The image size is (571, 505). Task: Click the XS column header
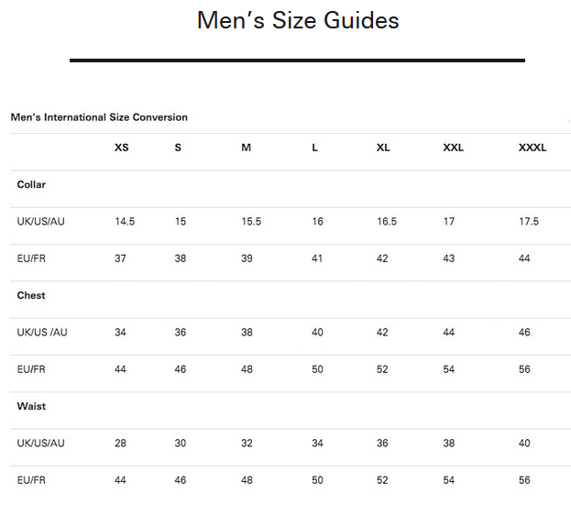coord(122,148)
